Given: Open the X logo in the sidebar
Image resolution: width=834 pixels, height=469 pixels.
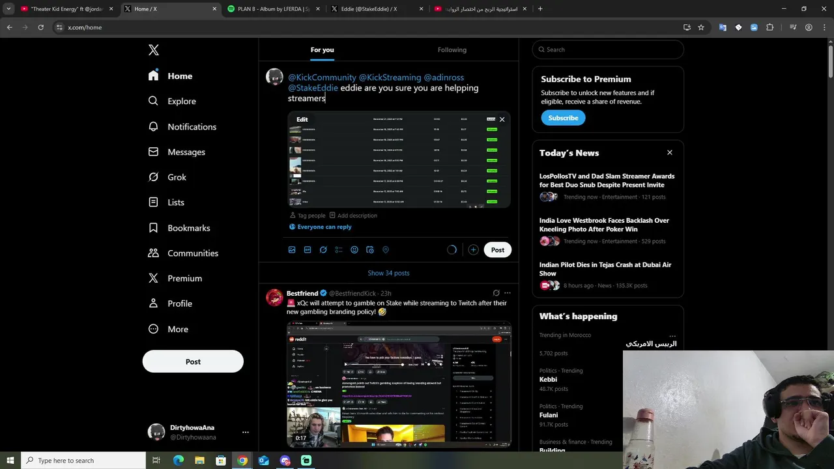Looking at the screenshot, I should coord(154,50).
